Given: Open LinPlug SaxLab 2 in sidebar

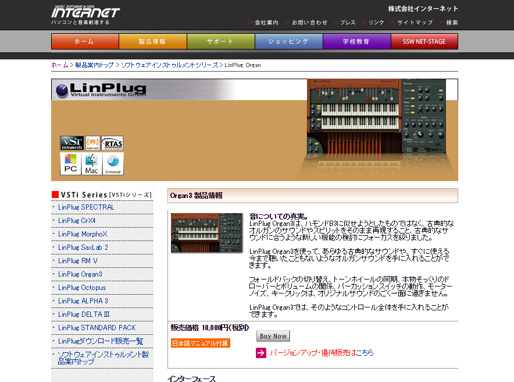Looking at the screenshot, I should (x=83, y=247).
